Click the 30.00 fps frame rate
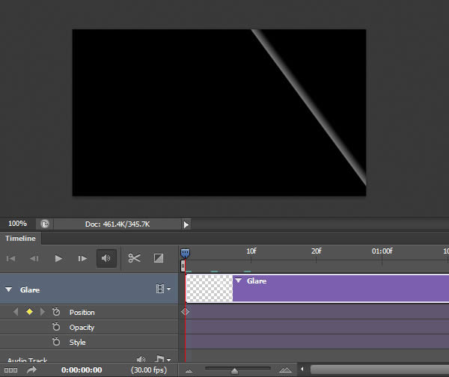 pyautogui.click(x=149, y=370)
